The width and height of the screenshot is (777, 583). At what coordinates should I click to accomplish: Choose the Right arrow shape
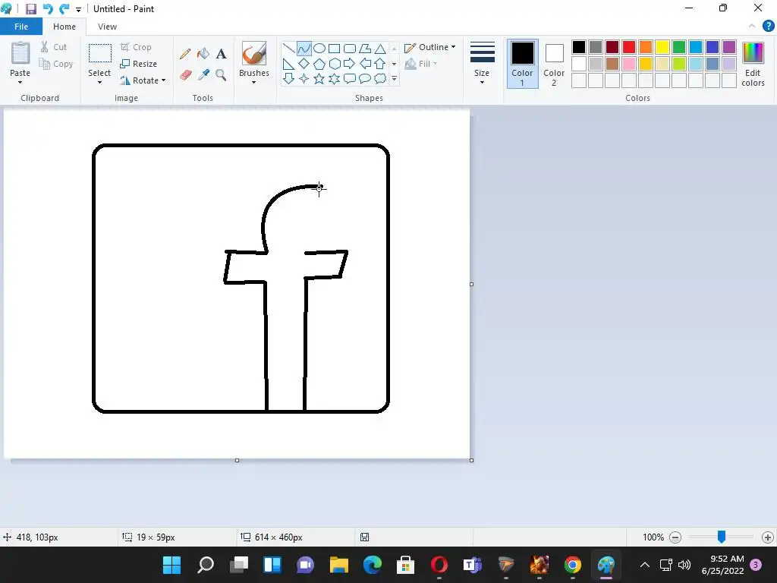350,64
